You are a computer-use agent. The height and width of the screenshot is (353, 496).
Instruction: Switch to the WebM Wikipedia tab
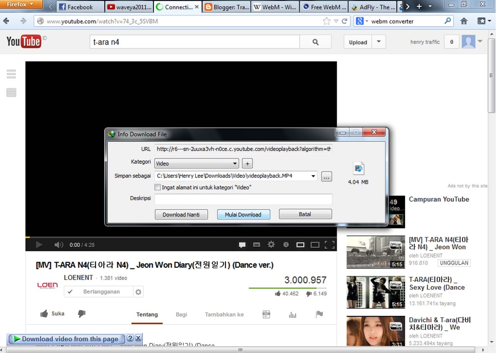275,7
